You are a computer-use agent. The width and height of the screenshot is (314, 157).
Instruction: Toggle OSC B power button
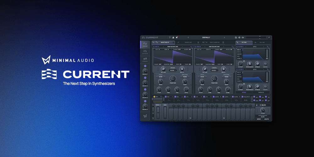tap(195, 47)
